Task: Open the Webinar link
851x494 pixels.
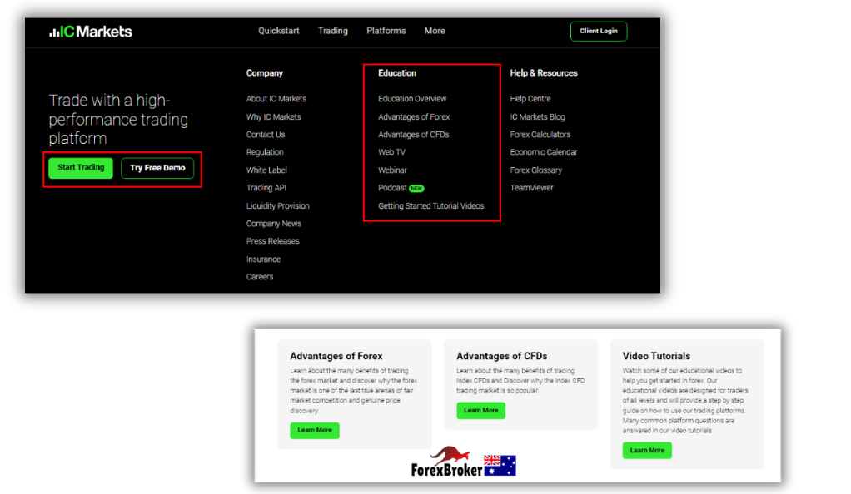Action: pos(392,170)
